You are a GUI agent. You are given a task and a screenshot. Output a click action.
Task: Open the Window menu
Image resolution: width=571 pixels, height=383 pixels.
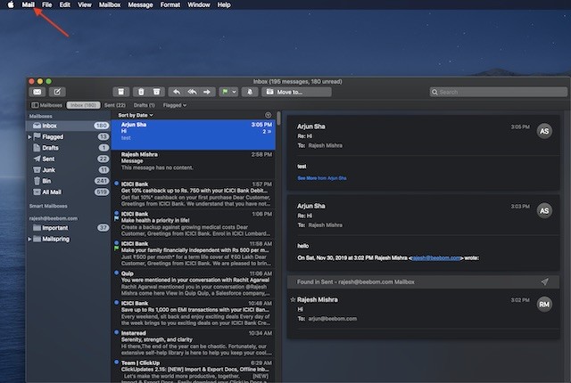[x=198, y=4]
